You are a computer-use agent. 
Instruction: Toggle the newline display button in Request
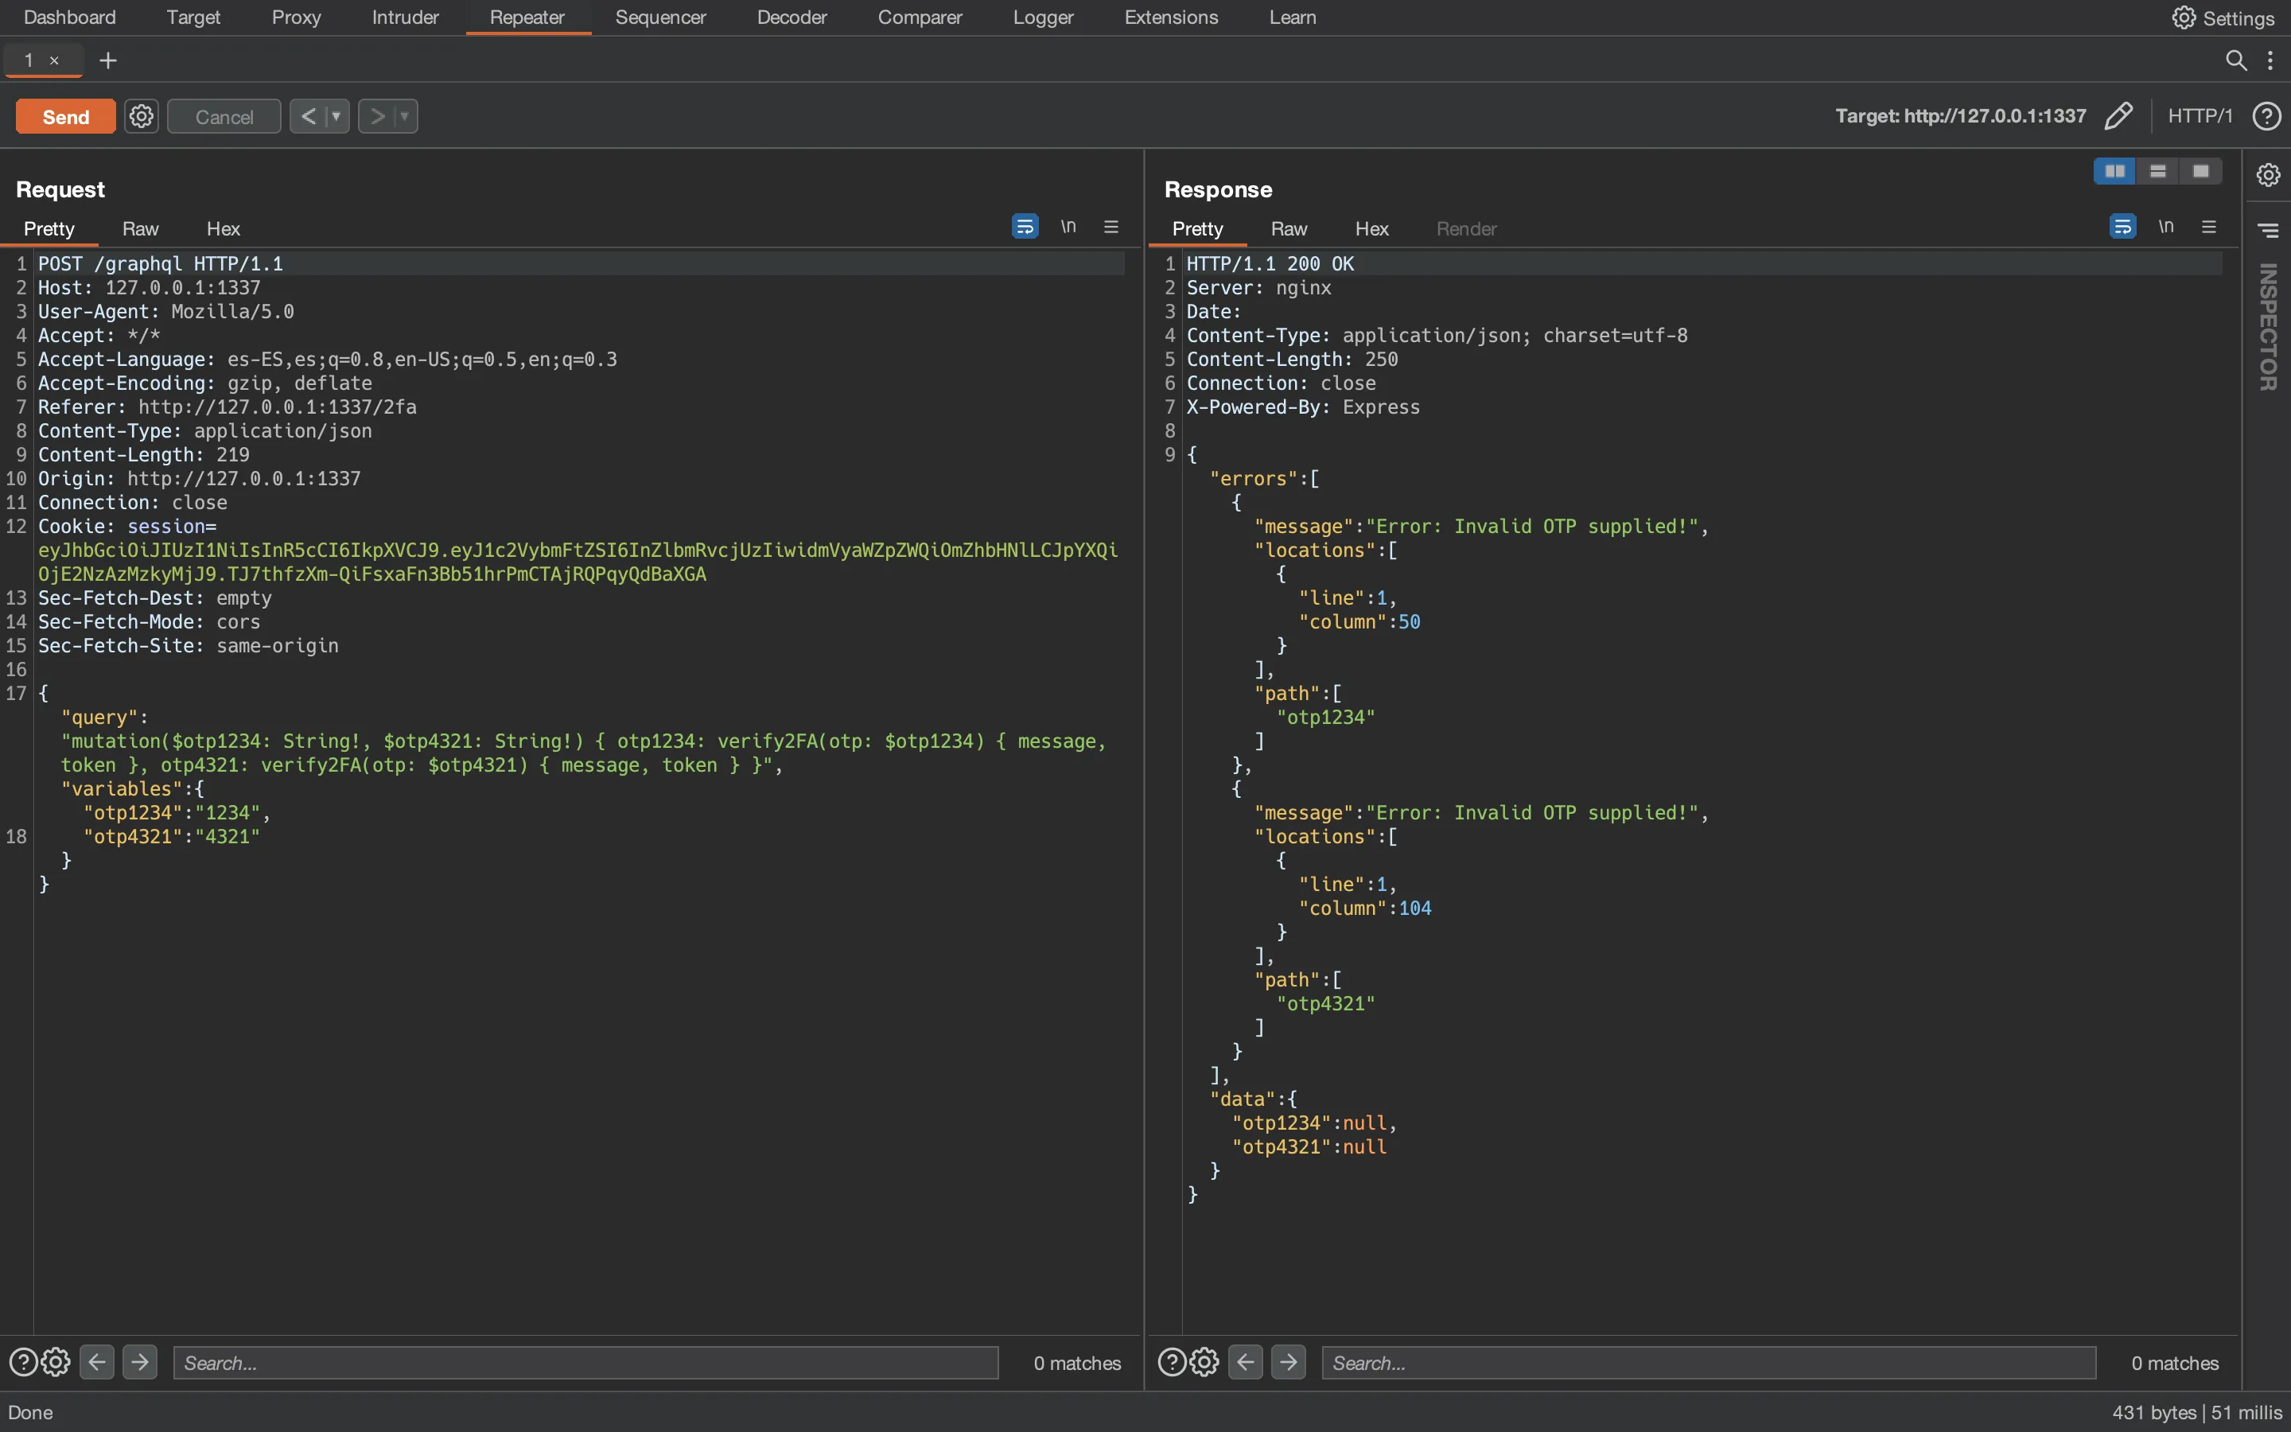pyautogui.click(x=1068, y=226)
